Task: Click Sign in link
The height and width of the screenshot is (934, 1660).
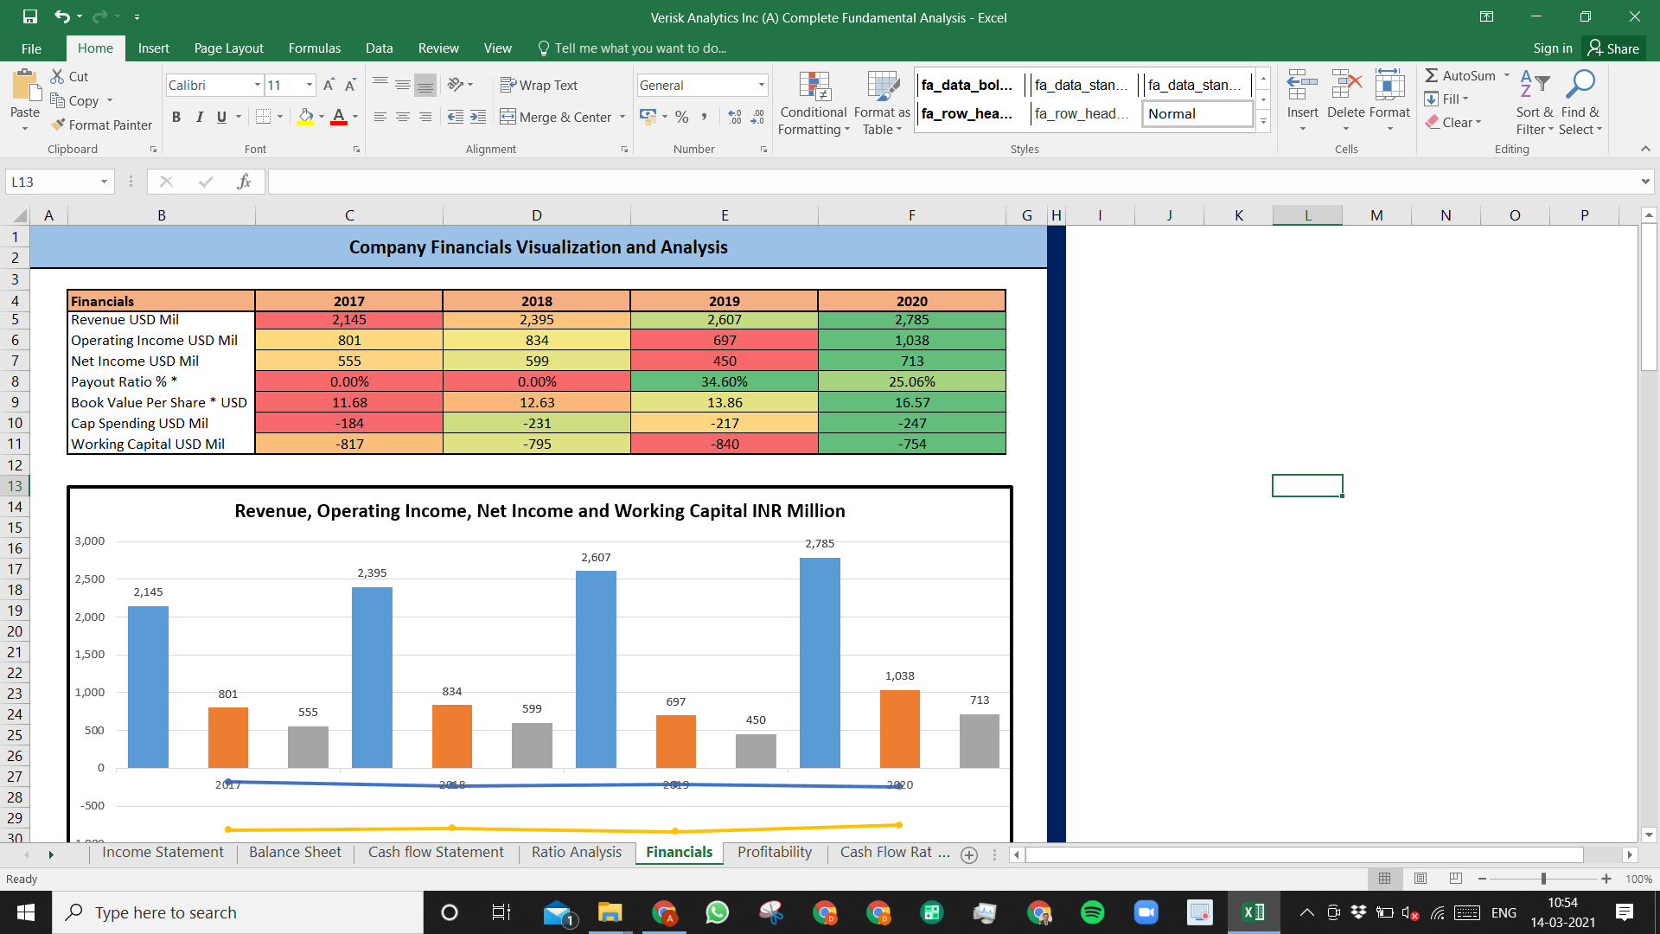Action: coord(1553,48)
